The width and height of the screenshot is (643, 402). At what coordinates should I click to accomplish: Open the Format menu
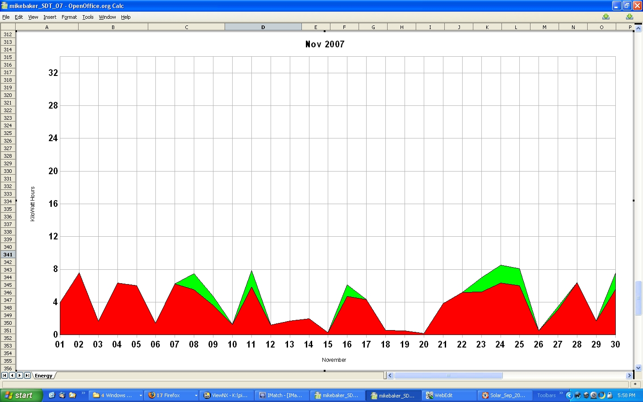pyautogui.click(x=69, y=17)
